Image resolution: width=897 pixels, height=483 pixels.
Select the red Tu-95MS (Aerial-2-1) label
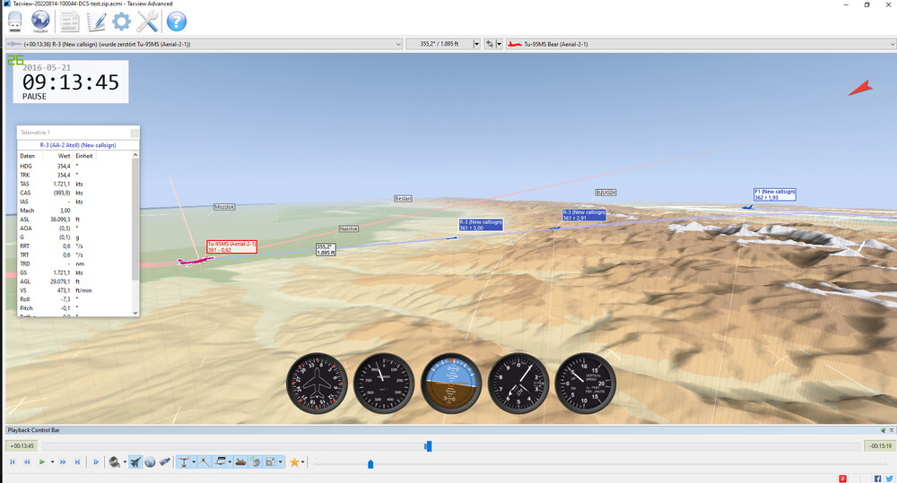231,247
